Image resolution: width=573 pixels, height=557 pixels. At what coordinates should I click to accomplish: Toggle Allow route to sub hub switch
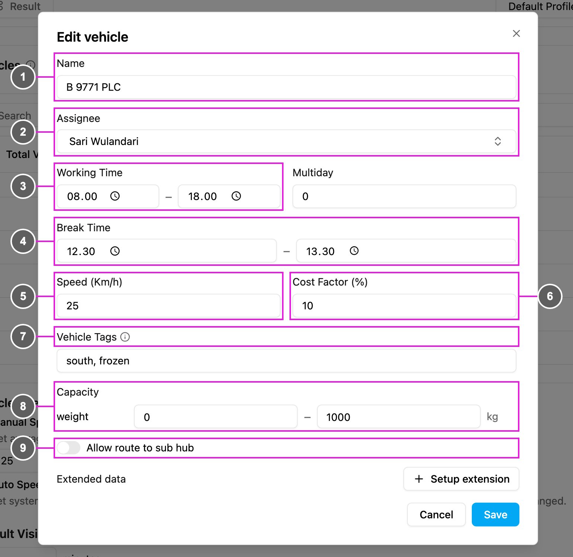pyautogui.click(x=69, y=448)
